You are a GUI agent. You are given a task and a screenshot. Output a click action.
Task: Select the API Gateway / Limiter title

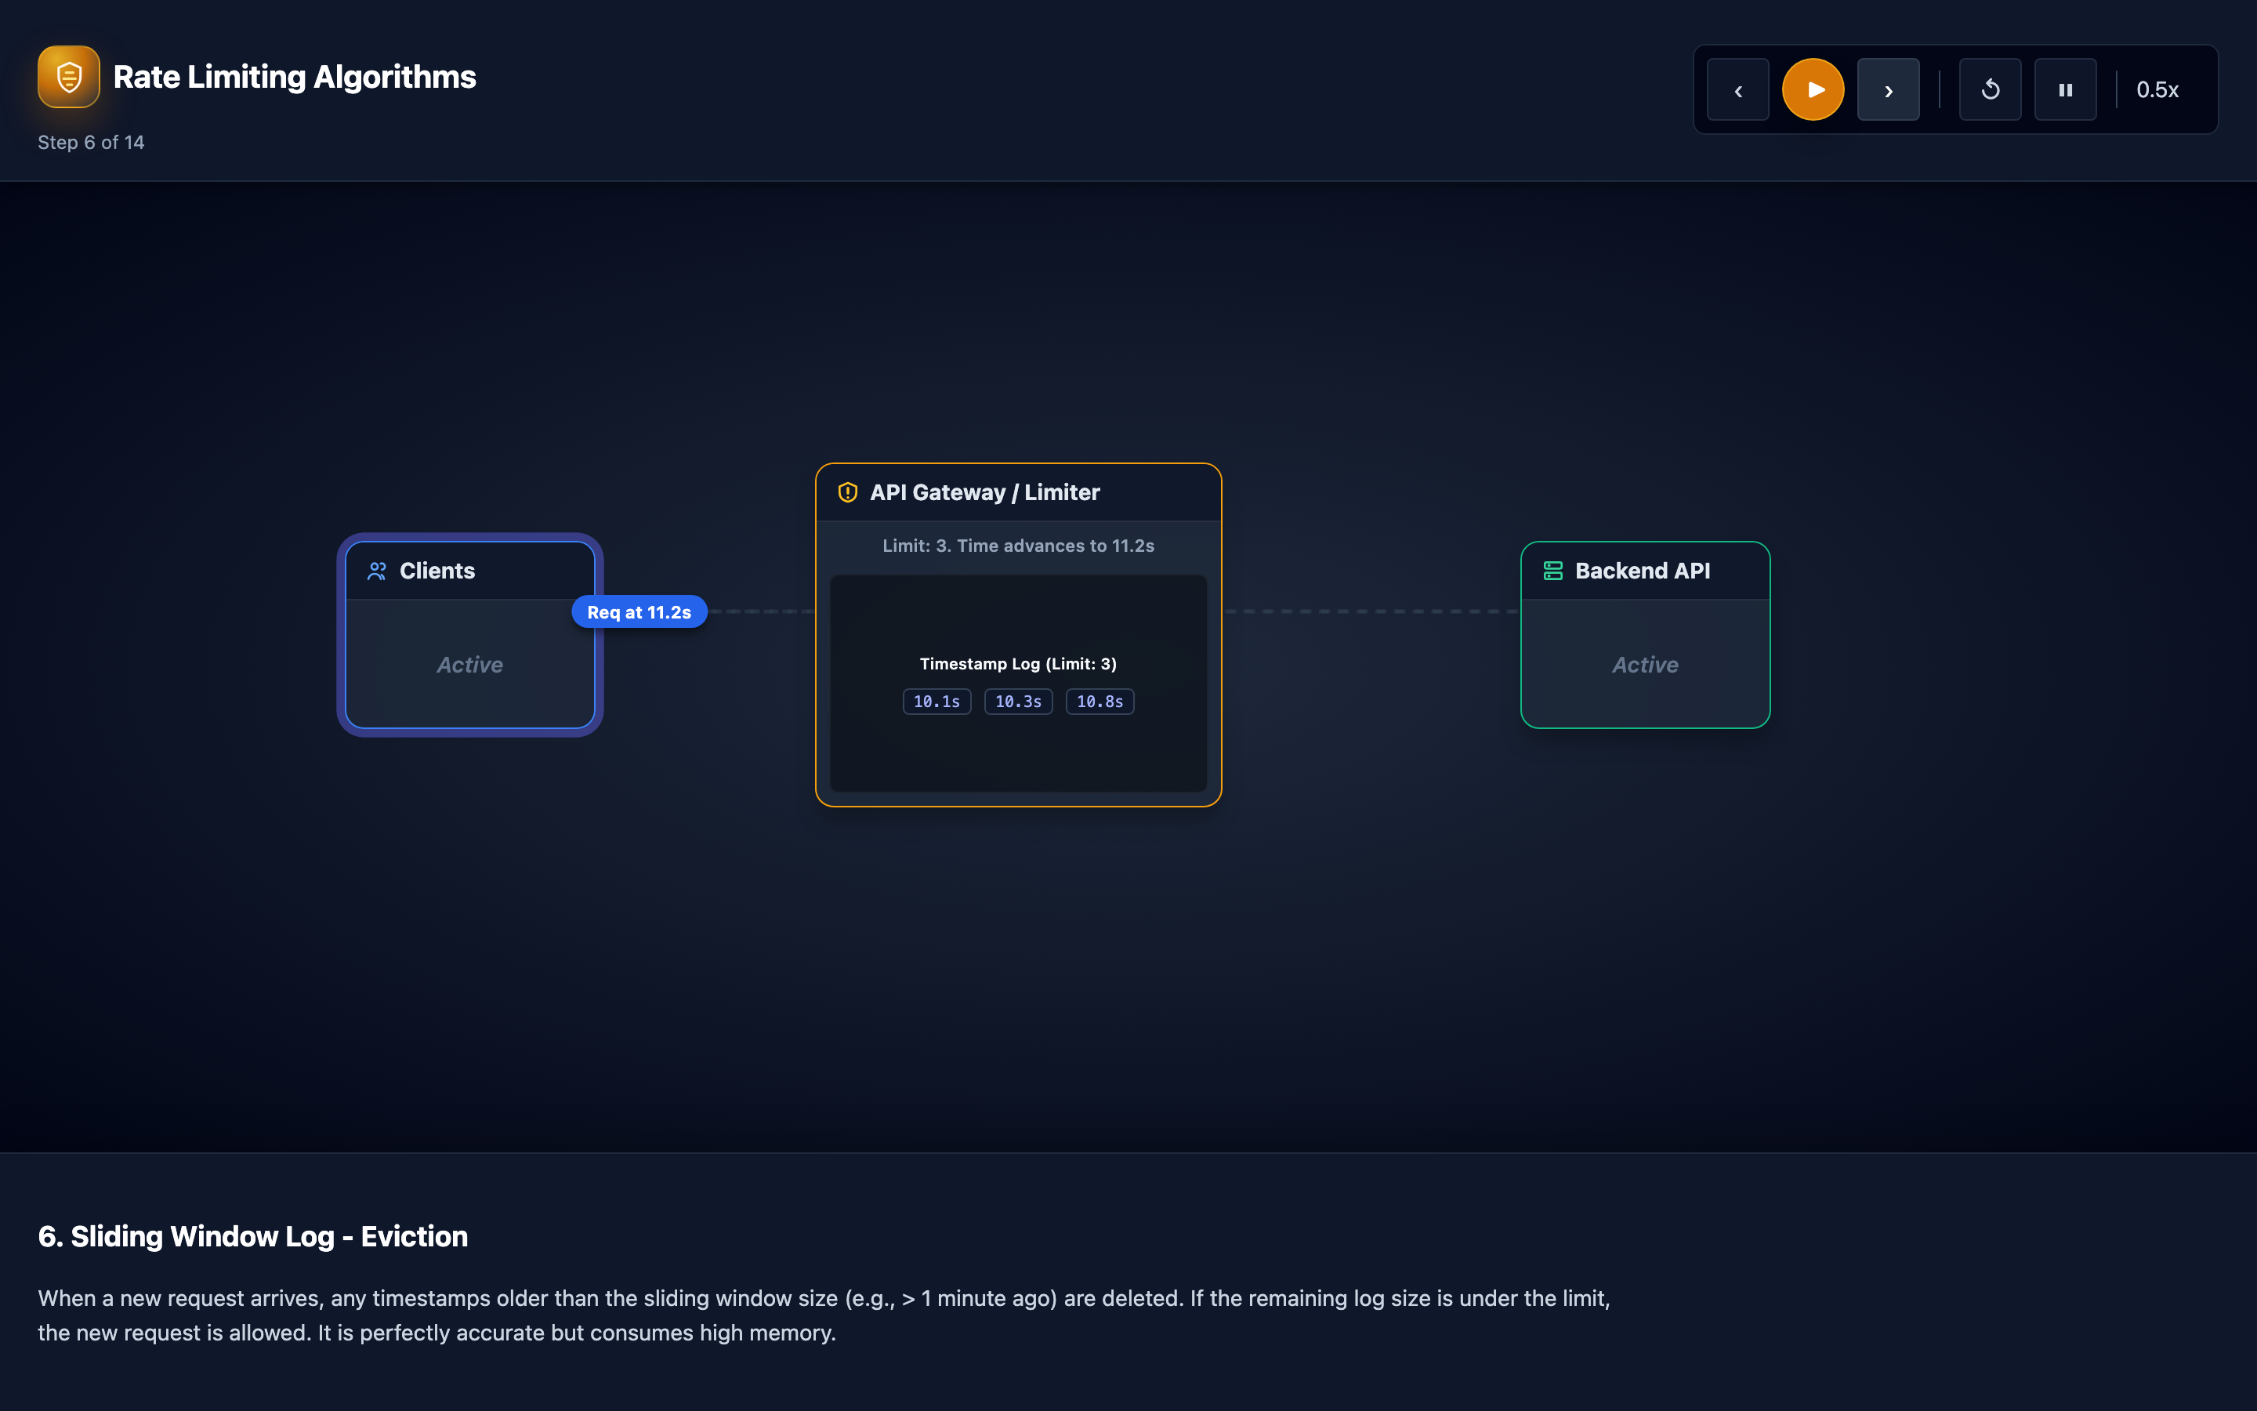tap(985, 493)
